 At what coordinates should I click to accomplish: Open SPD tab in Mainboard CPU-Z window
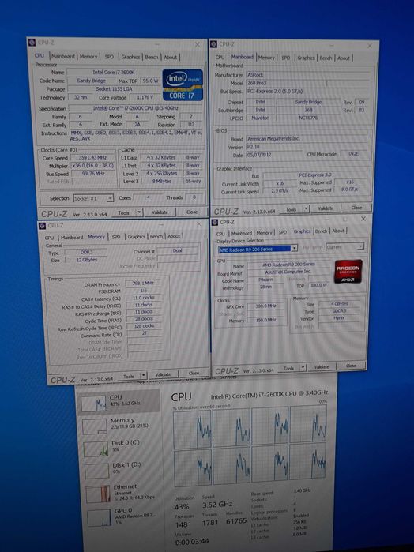coord(286,58)
